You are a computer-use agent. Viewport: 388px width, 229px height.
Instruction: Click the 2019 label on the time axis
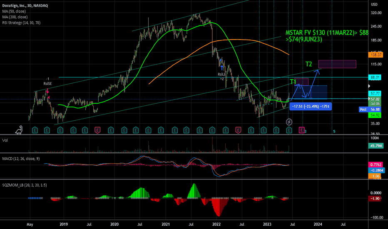click(64, 224)
